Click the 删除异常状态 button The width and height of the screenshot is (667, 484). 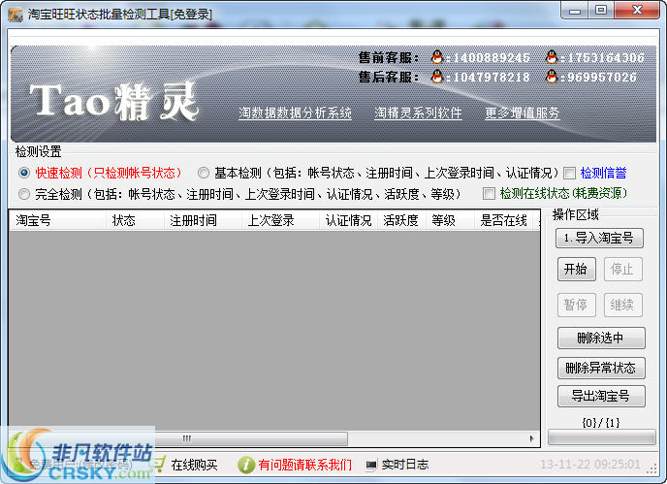click(x=601, y=368)
